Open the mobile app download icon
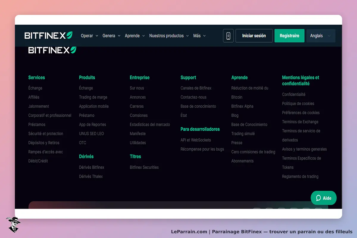 pos(228,36)
